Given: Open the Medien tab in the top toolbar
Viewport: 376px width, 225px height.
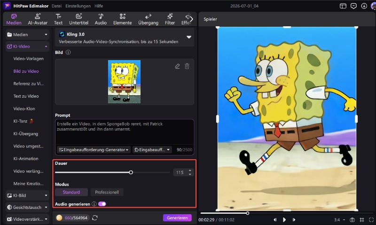Looking at the screenshot, I should tap(14, 19).
